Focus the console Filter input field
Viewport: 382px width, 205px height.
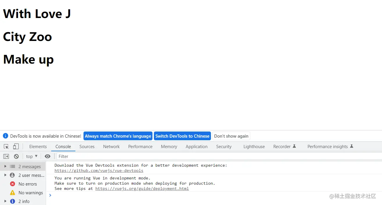pos(219,156)
